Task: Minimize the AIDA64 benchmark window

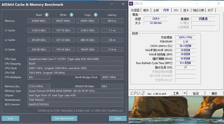Action: point(112,4)
